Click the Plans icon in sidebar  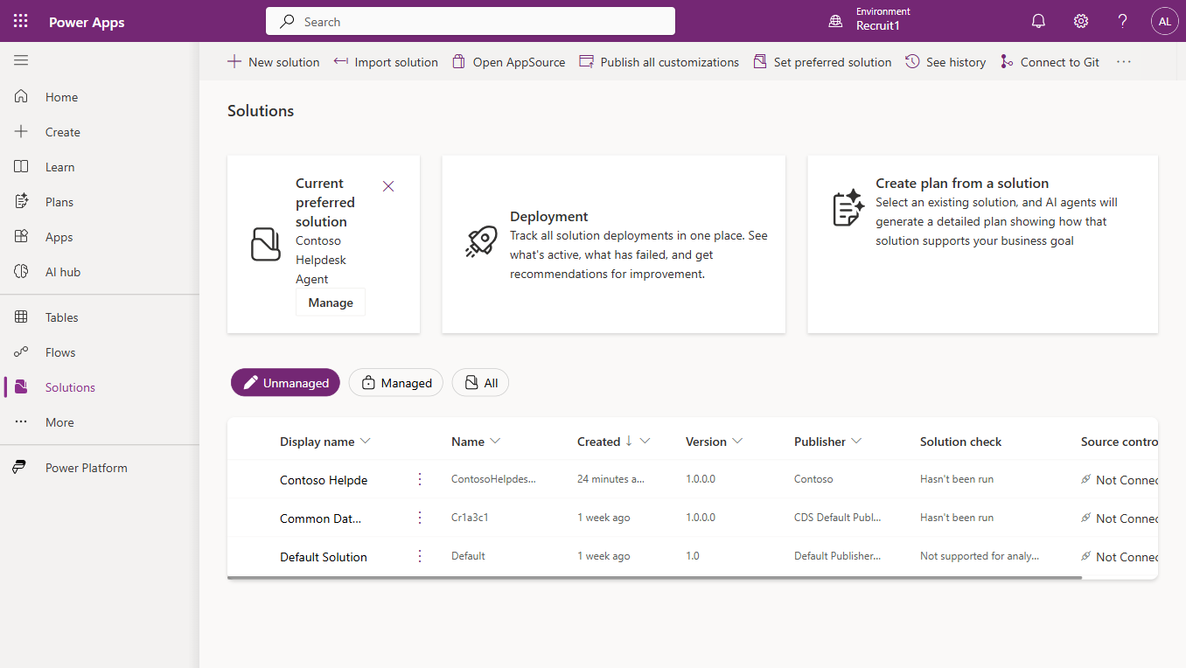22,202
